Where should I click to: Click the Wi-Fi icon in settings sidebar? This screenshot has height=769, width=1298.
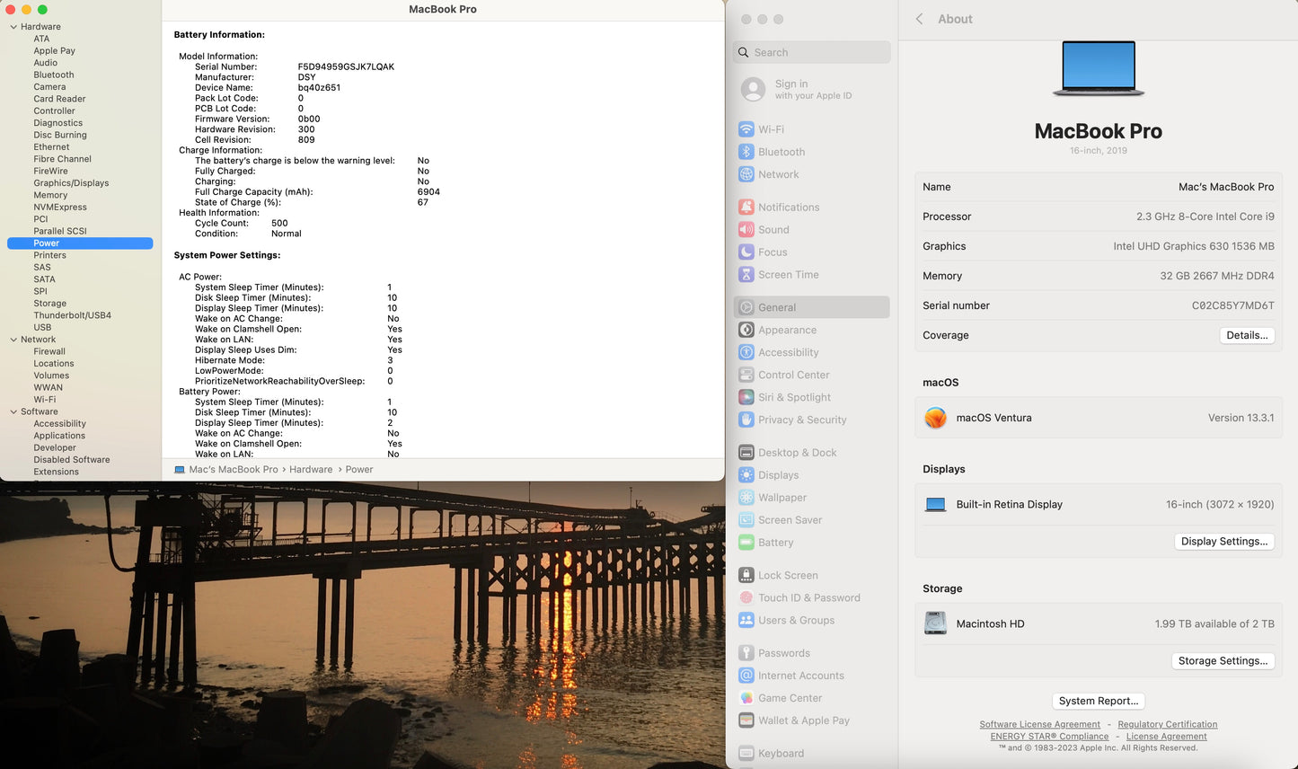pyautogui.click(x=746, y=129)
